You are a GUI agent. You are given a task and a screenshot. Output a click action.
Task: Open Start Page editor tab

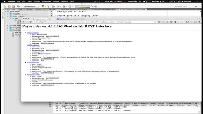52,9
